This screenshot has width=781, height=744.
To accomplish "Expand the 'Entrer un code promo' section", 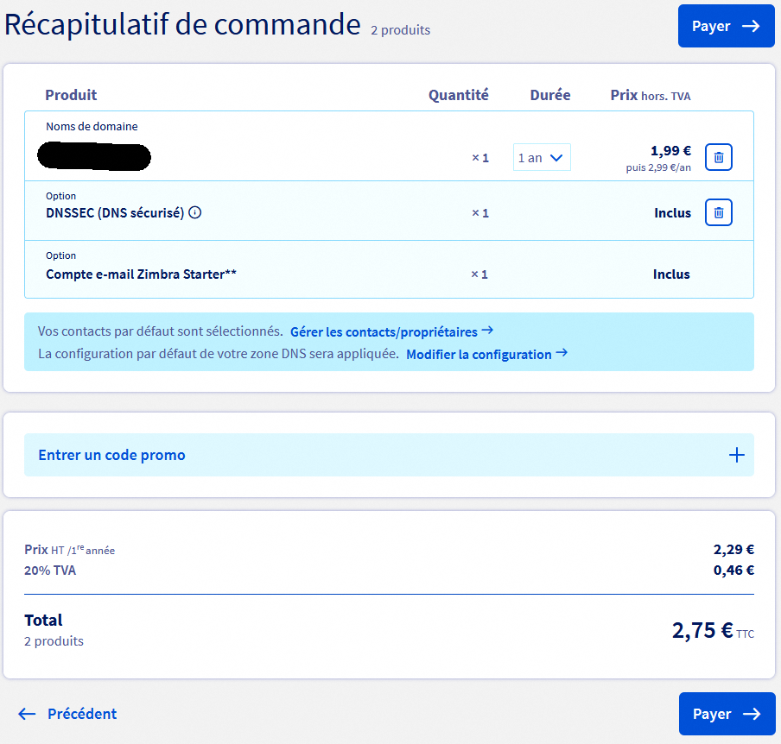I will coord(112,455).
